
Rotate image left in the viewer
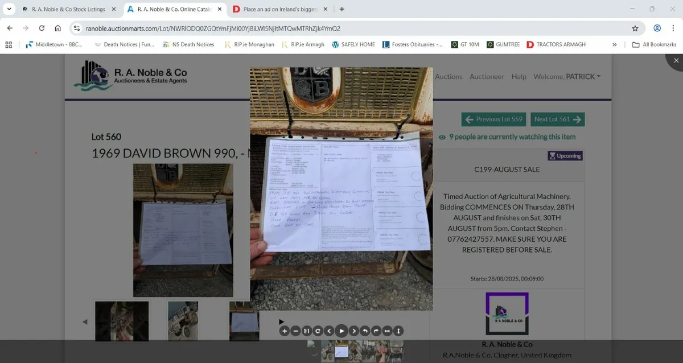(x=365, y=331)
